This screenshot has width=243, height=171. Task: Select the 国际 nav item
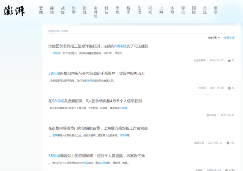point(194,10)
